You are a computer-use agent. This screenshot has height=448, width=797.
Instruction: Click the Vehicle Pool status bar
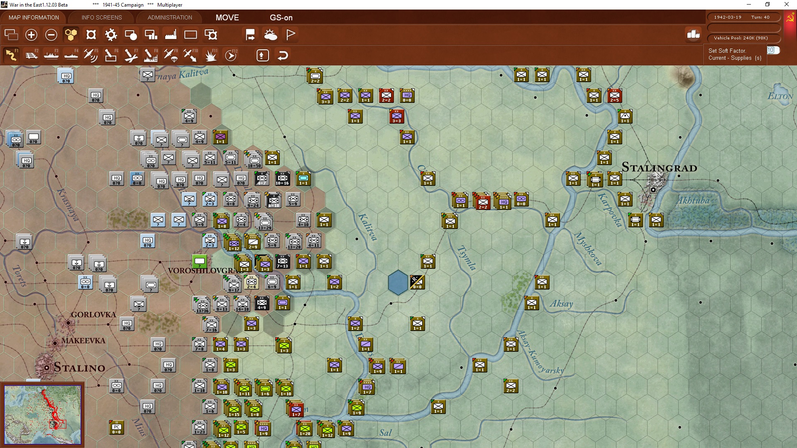[744, 38]
